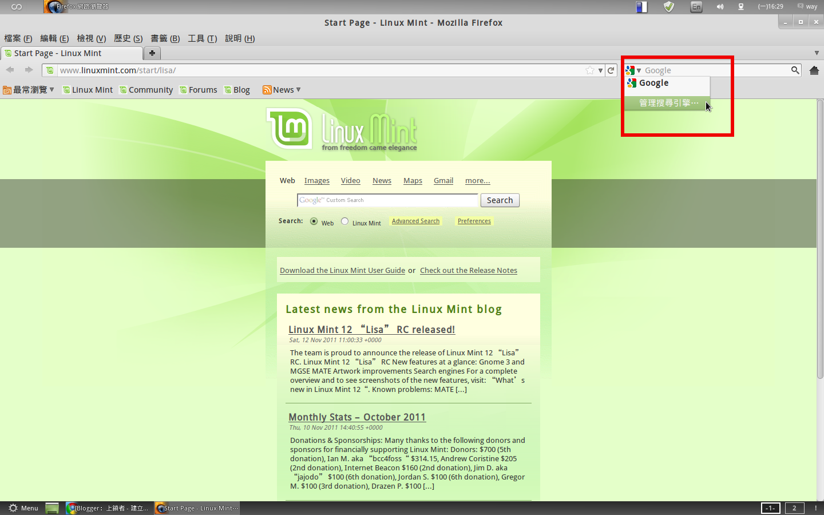824x515 pixels.
Task: Select the Linux Mint search radio button
Action: click(x=344, y=221)
